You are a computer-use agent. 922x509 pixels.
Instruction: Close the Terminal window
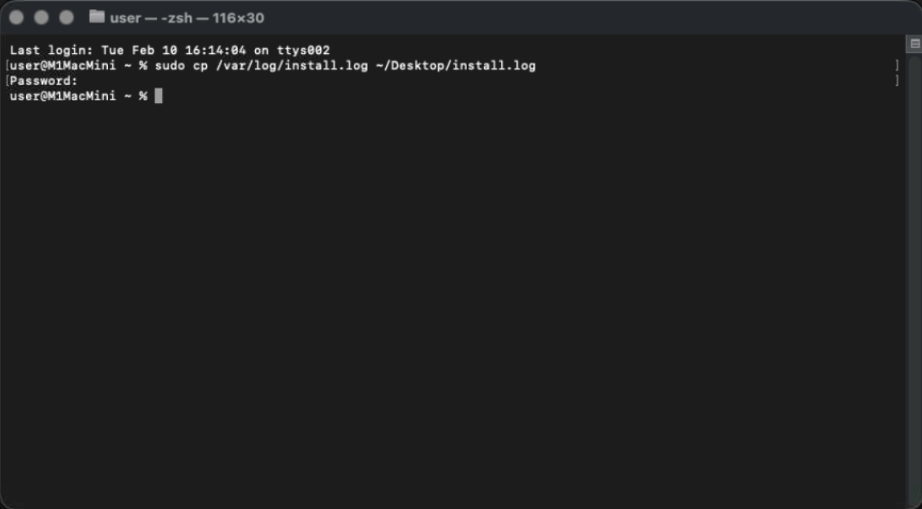tap(16, 18)
